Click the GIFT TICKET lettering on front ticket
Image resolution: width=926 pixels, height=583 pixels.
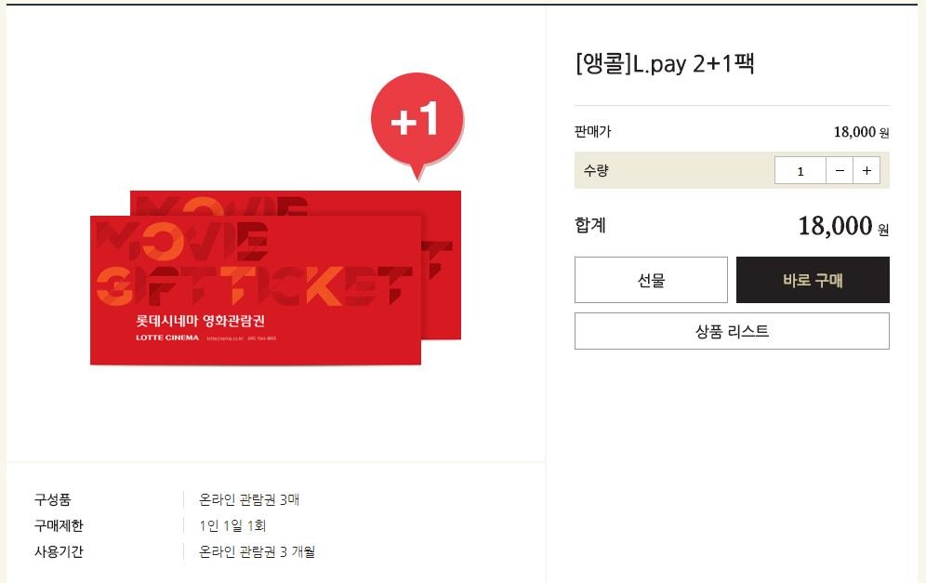pyautogui.click(x=254, y=285)
